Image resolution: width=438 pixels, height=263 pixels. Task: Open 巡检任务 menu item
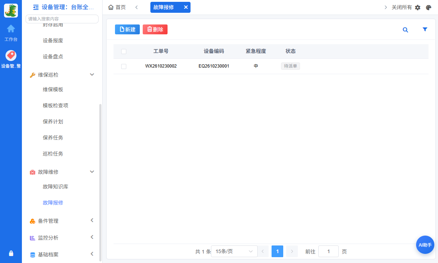53,154
